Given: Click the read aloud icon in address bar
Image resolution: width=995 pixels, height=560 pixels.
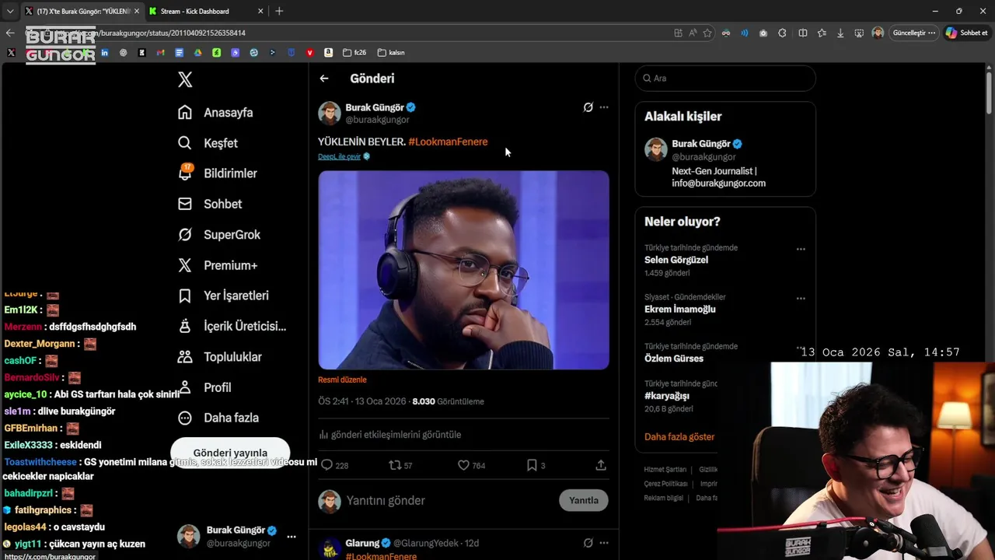Looking at the screenshot, I should click(x=693, y=33).
